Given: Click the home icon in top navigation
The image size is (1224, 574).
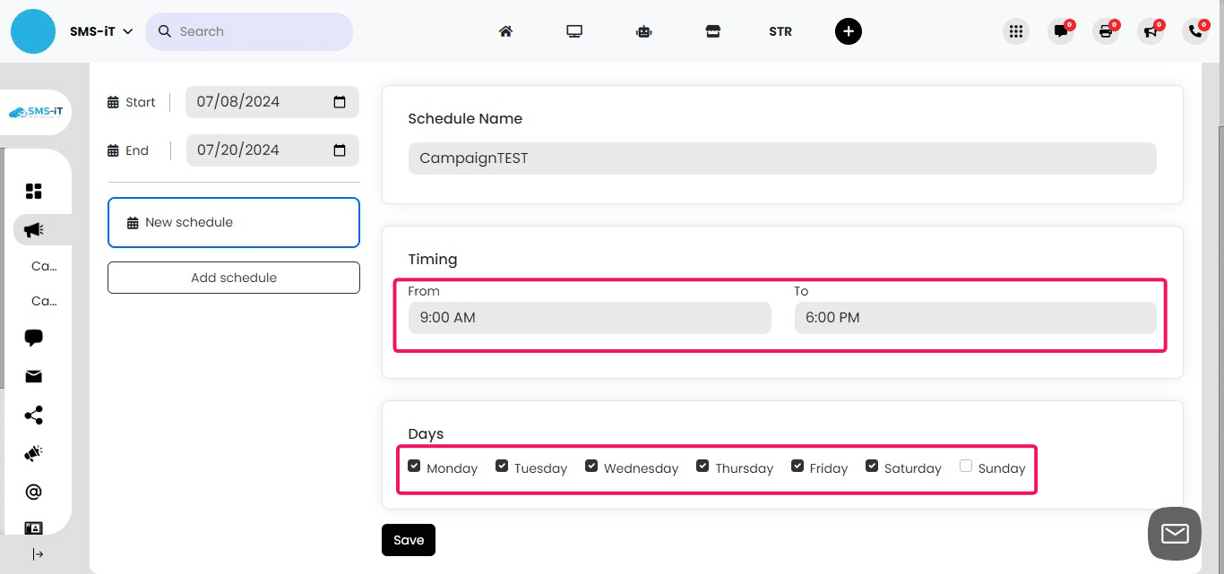Looking at the screenshot, I should click(x=505, y=30).
